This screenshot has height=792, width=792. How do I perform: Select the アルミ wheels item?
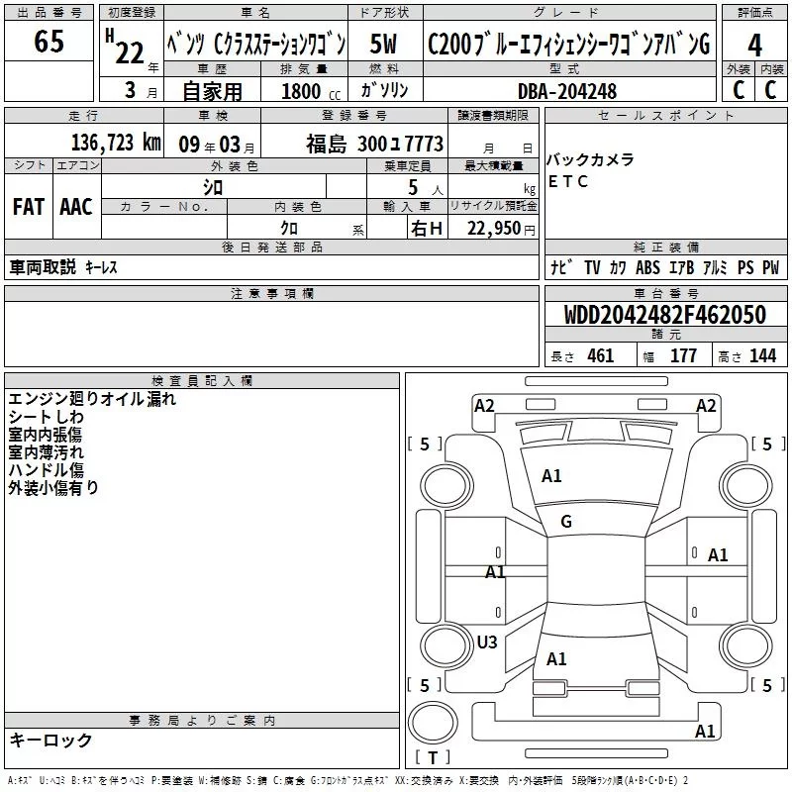(x=715, y=267)
